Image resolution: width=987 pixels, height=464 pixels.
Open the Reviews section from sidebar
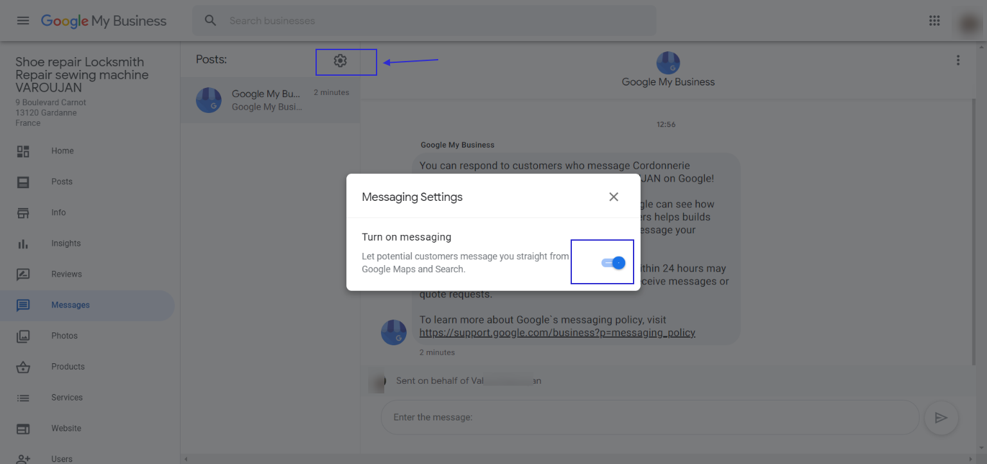click(x=23, y=274)
